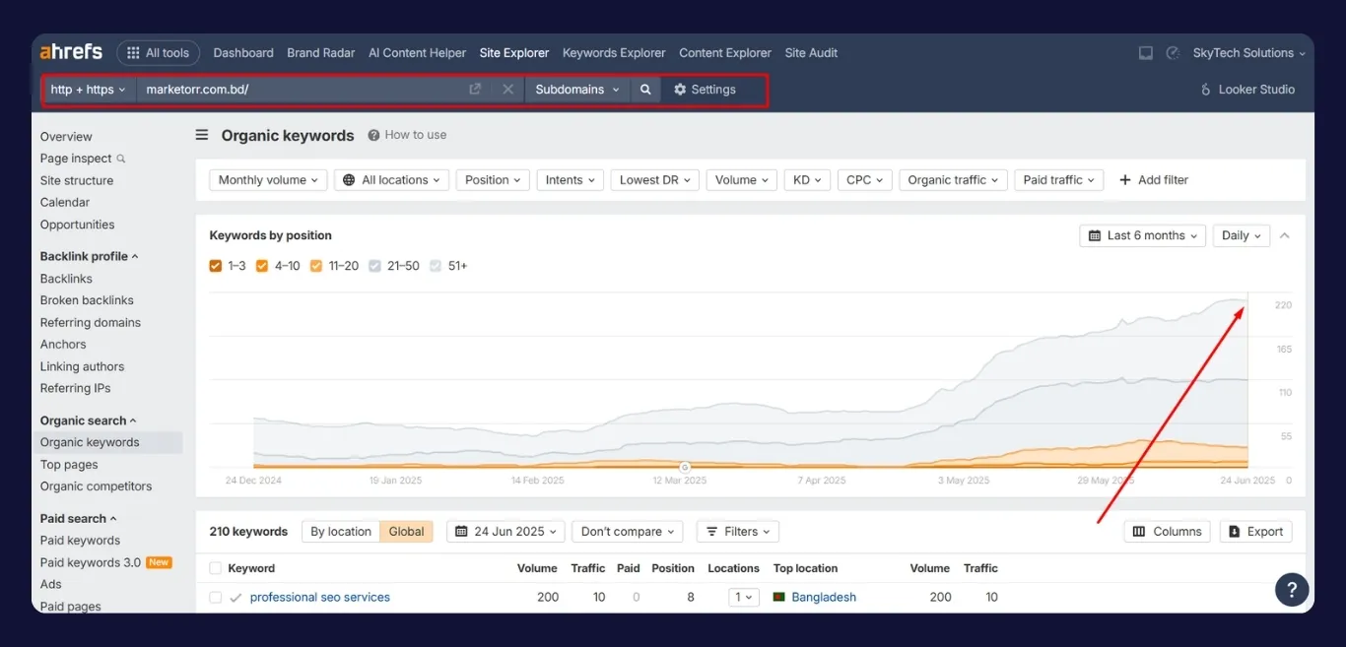Open the Daily interval dropdown
The height and width of the screenshot is (647, 1346).
pyautogui.click(x=1242, y=236)
